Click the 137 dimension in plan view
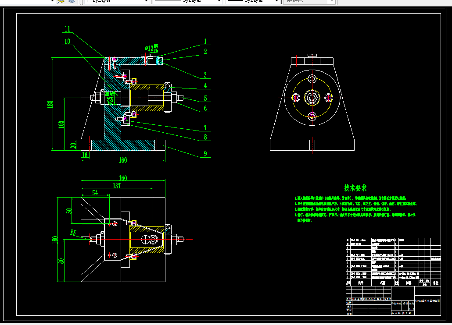This screenshot has width=452, height=325. tap(117, 186)
